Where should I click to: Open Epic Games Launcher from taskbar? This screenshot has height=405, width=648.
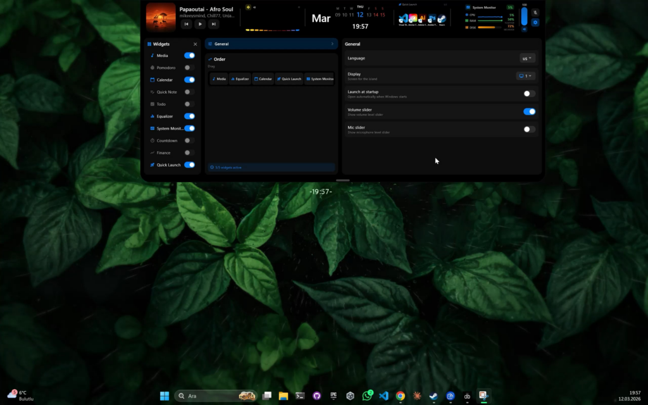click(333, 396)
